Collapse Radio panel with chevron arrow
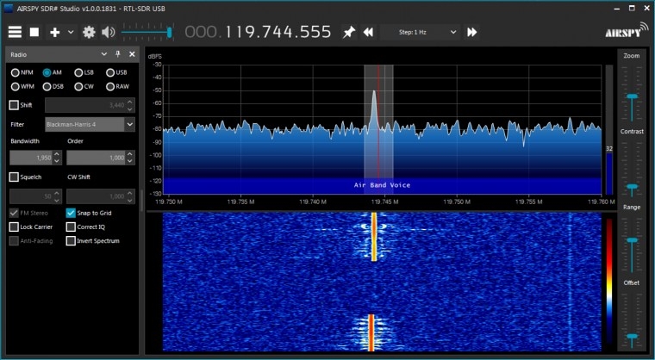655x360 pixels. point(104,54)
